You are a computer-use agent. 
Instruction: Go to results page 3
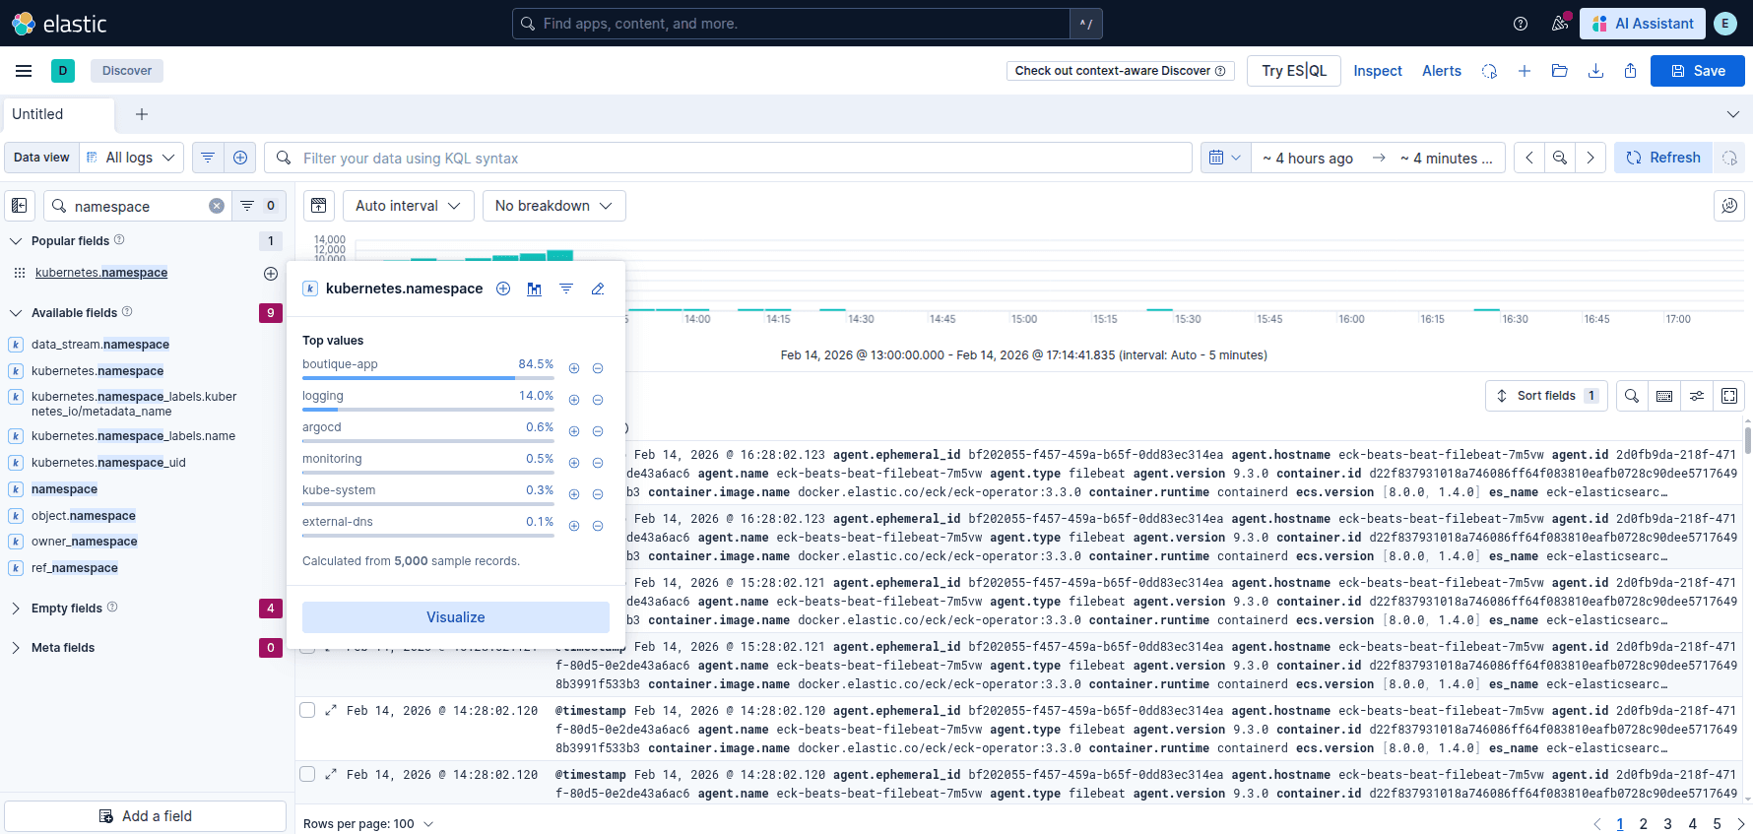(x=1667, y=824)
